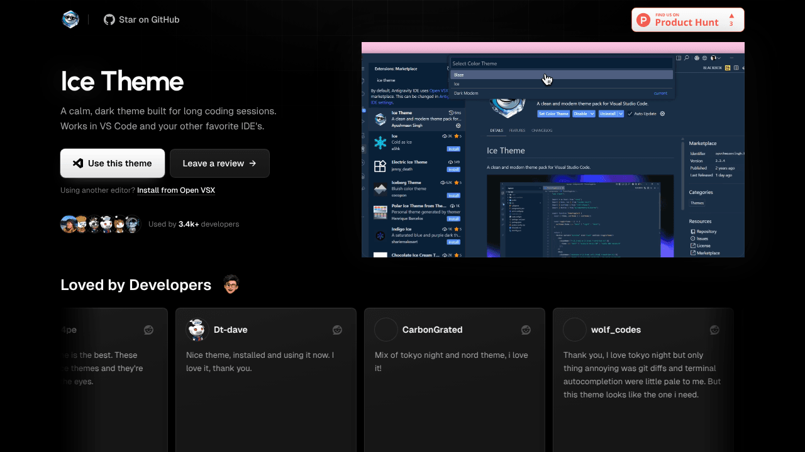Click the GitHub octocat icon

pos(109,19)
